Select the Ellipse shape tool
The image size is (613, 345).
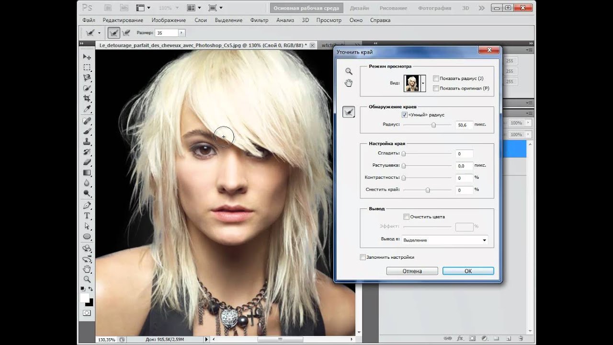pos(87,236)
